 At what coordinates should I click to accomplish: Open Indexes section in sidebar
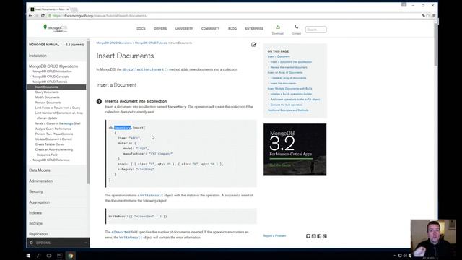pos(35,213)
